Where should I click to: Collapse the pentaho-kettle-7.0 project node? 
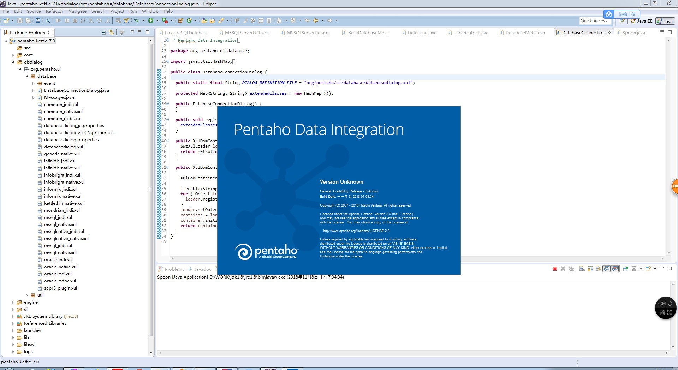point(6,41)
